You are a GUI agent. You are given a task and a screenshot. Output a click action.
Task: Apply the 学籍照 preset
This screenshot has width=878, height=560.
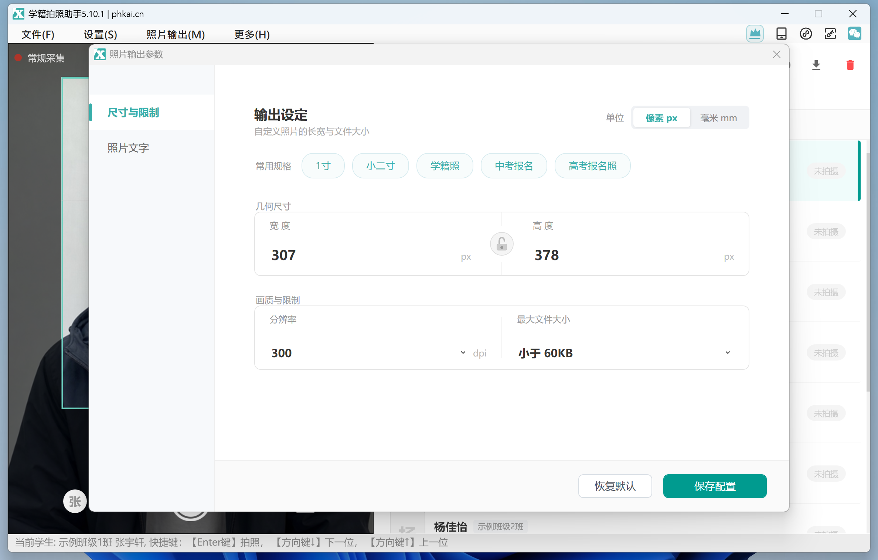tap(445, 166)
